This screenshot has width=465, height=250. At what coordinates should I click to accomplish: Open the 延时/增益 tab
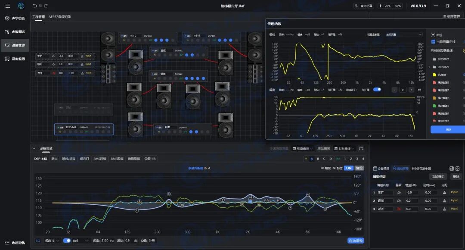pos(68,159)
